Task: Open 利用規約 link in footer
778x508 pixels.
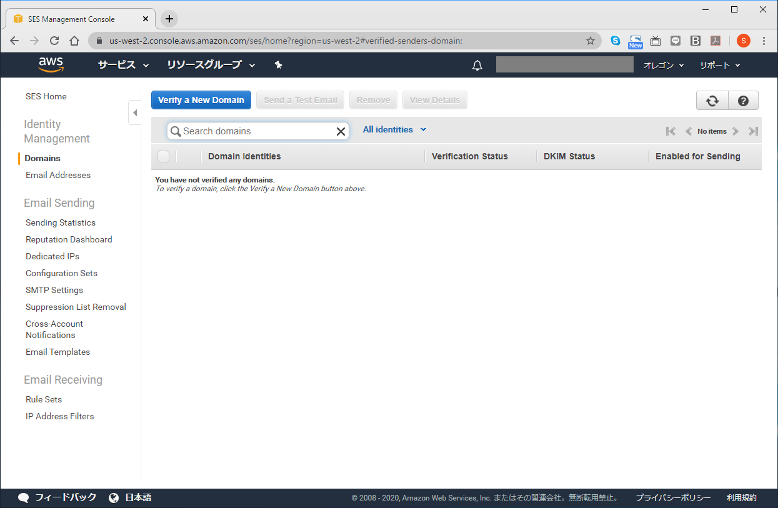Action: [x=742, y=498]
